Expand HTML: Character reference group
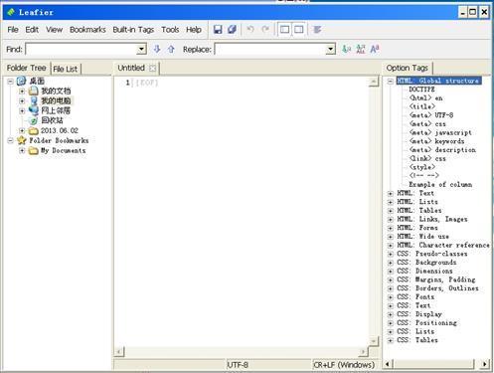The image size is (494, 373). click(x=391, y=246)
